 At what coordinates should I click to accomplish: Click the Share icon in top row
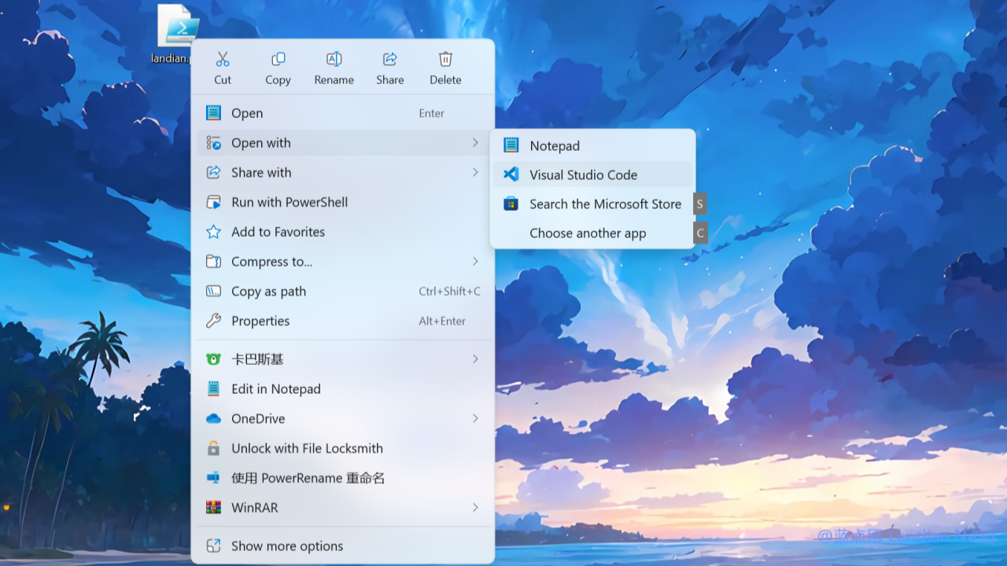coord(389,60)
